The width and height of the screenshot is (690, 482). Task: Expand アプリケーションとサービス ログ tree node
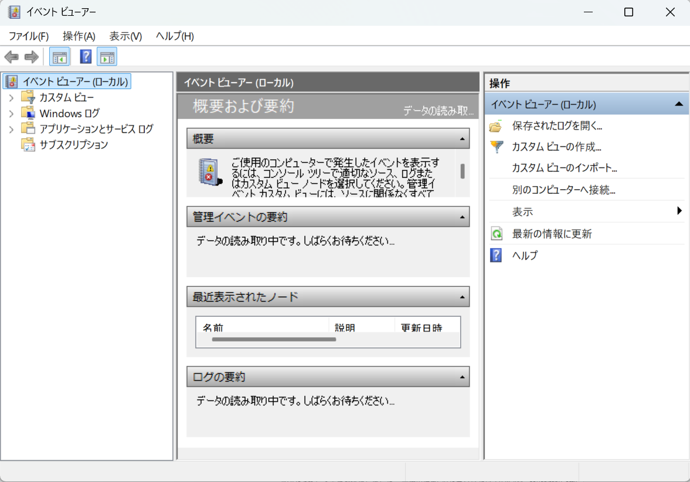pyautogui.click(x=11, y=129)
